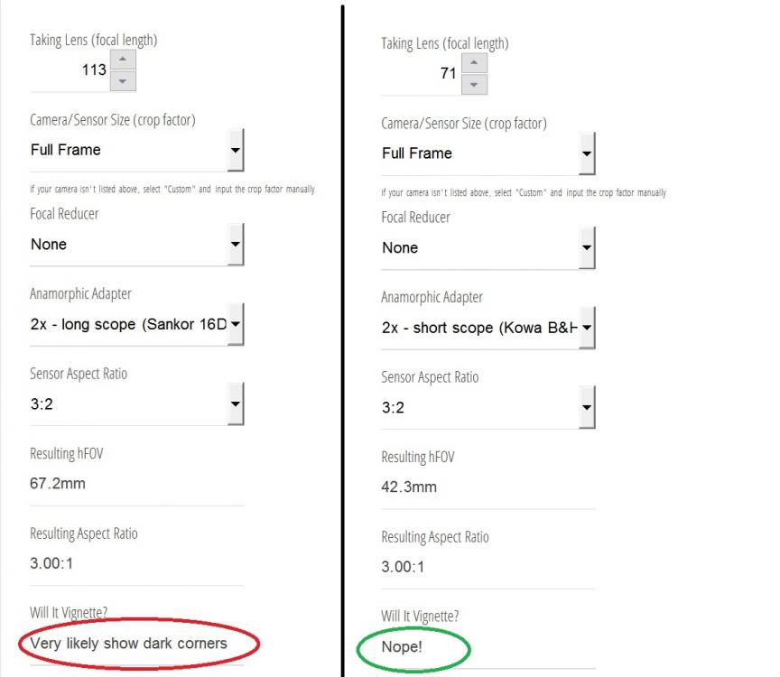
Task: Decrease left focal length with down arrow
Action: click(123, 80)
